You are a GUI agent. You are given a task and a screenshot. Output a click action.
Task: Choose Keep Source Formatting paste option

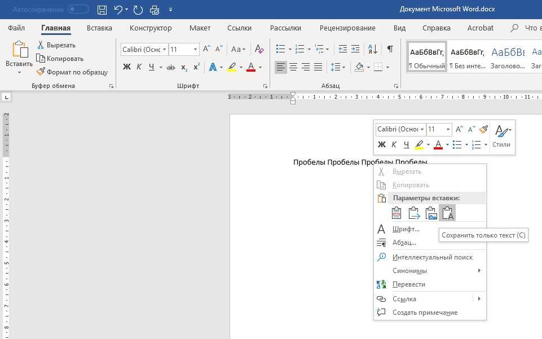pyautogui.click(x=397, y=213)
